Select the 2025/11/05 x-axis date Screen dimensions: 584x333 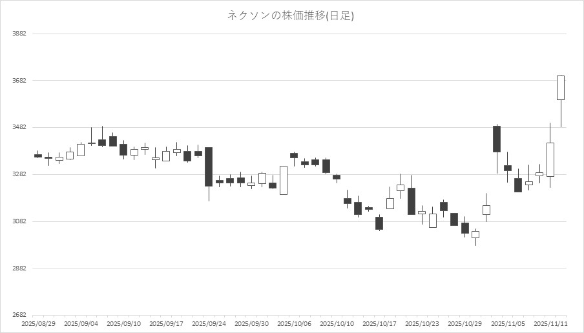507,322
